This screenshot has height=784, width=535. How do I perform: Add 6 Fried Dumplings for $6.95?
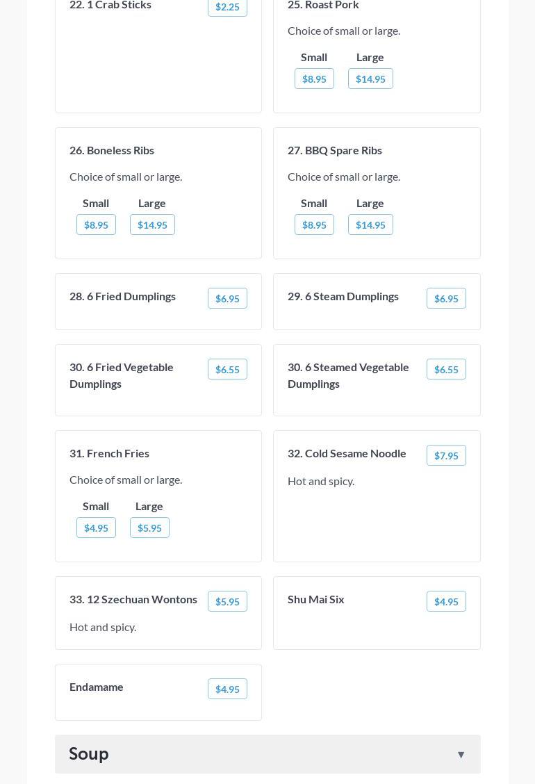(227, 298)
